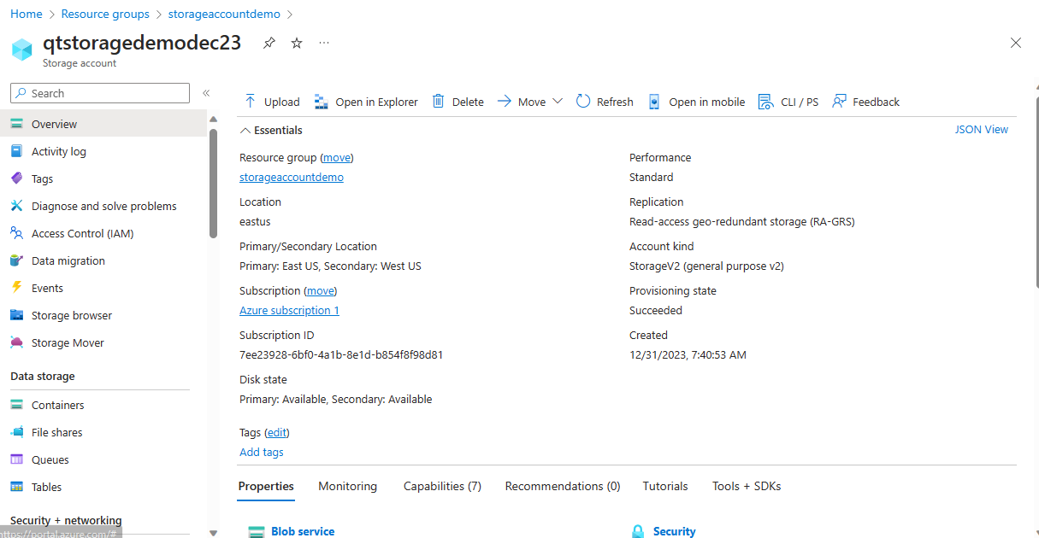
Task: Click the storage account cube icon
Action: tap(21, 50)
